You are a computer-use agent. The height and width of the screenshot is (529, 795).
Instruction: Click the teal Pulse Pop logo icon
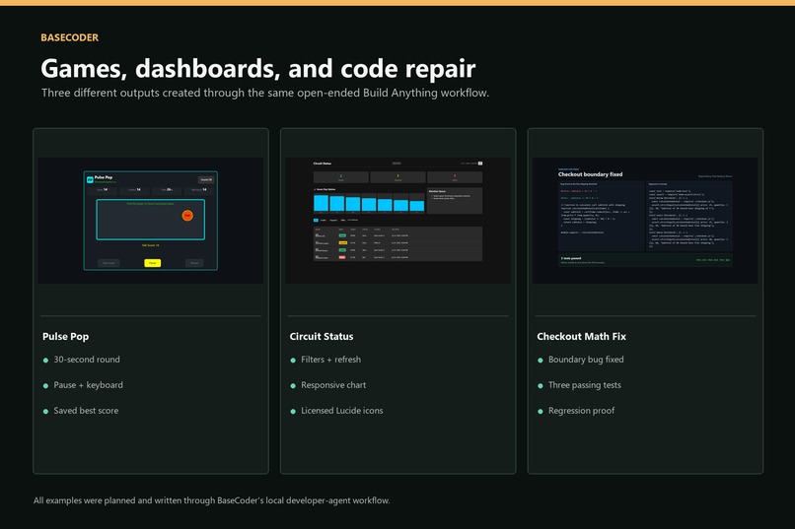click(x=90, y=179)
